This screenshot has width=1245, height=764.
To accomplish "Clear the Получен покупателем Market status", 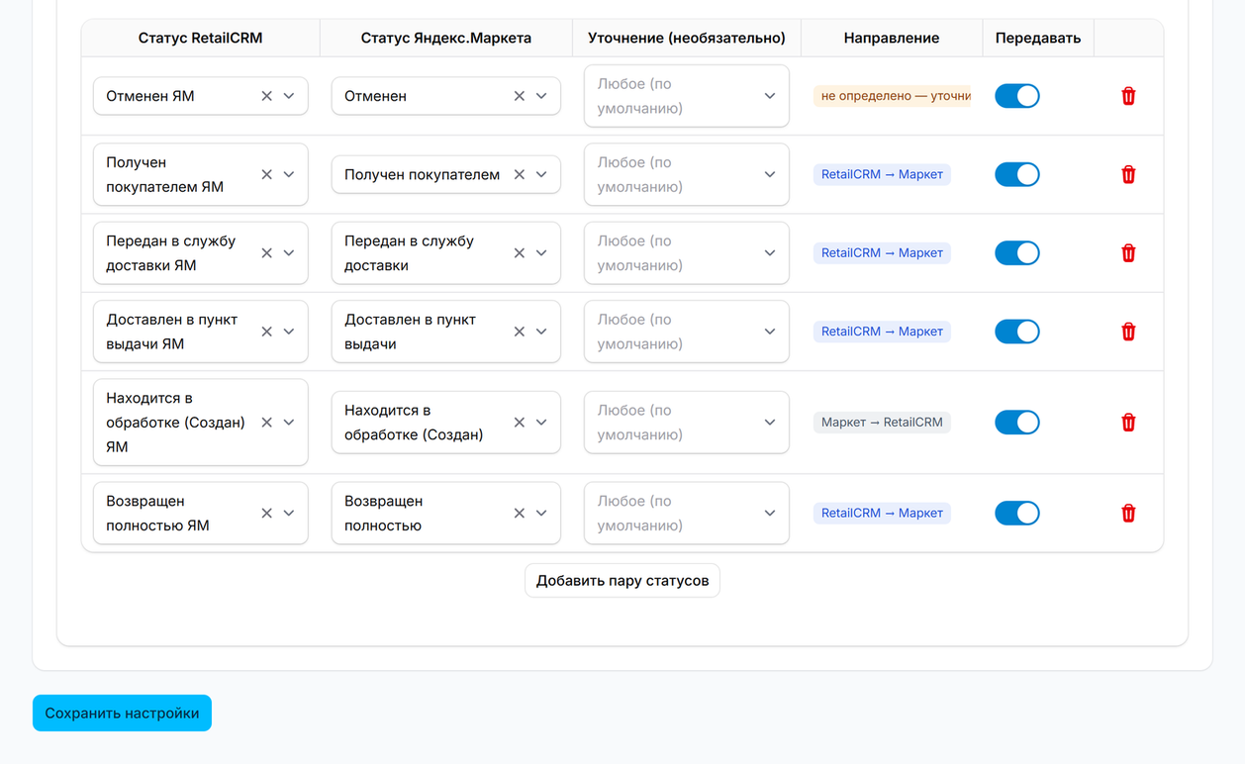I will coord(519,174).
